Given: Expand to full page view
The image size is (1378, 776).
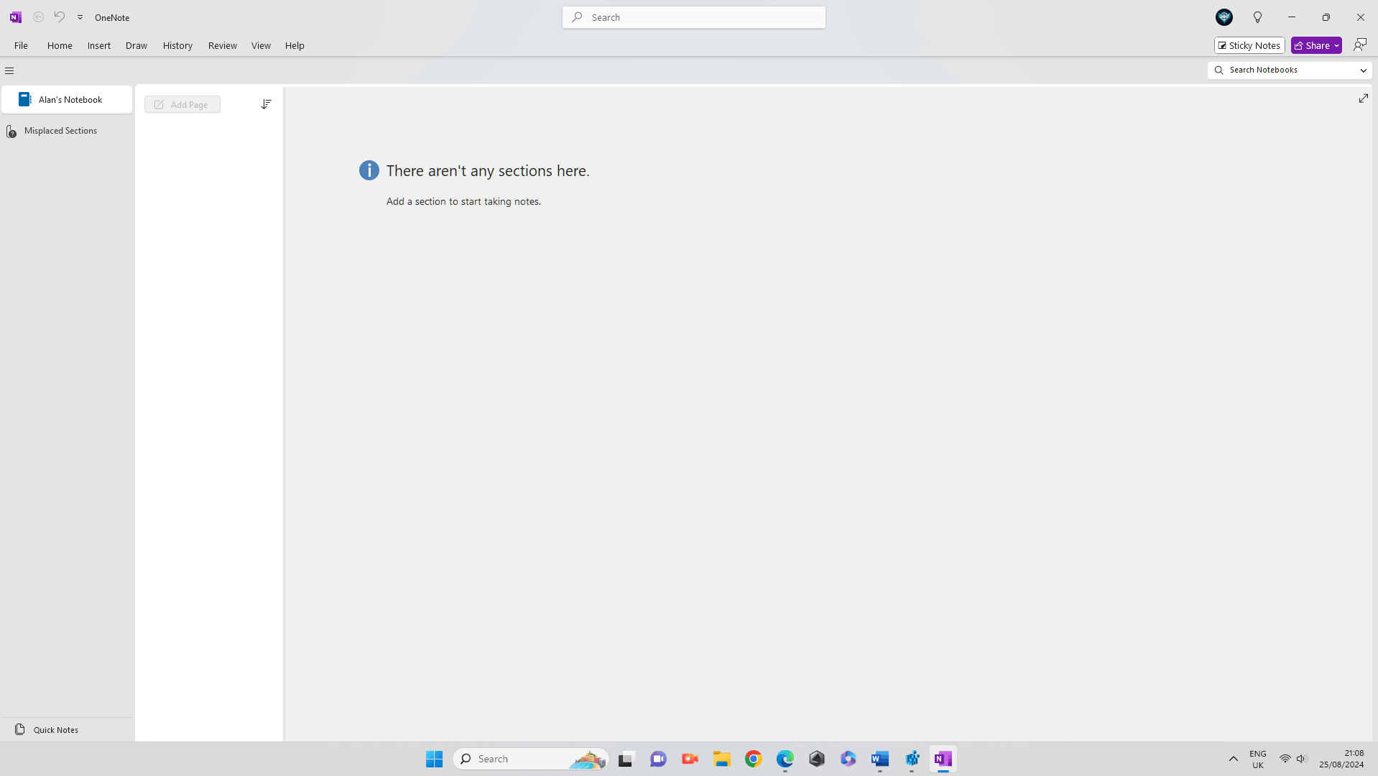Looking at the screenshot, I should (x=1364, y=98).
